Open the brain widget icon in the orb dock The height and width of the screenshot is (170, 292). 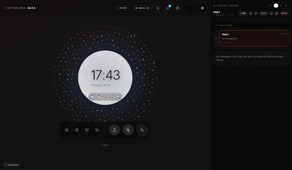tap(105, 97)
